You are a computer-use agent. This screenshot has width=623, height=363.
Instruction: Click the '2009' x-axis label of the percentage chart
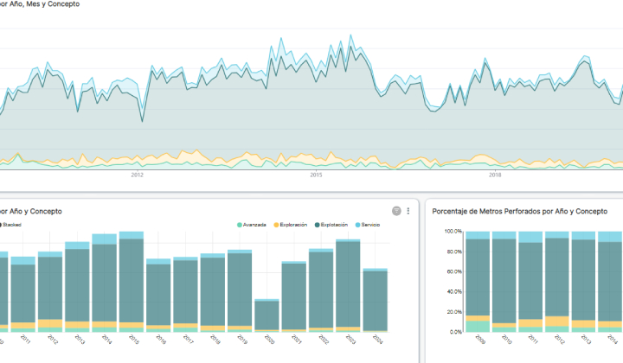point(480,339)
